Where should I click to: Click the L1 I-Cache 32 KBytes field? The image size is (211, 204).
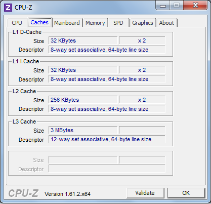(x=83, y=70)
